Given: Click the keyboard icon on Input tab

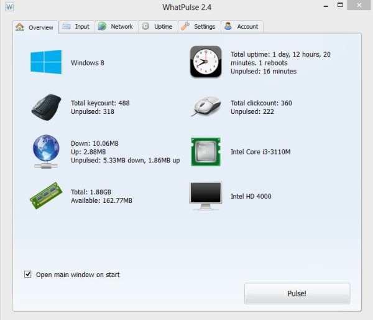Looking at the screenshot, I should [66, 26].
